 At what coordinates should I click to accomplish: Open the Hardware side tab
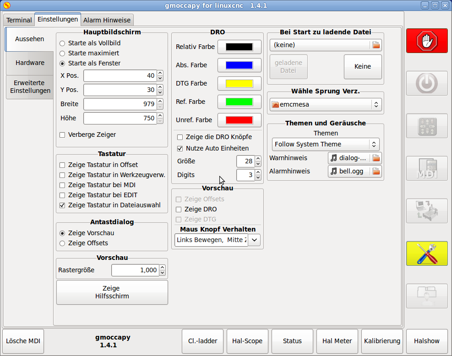30,63
